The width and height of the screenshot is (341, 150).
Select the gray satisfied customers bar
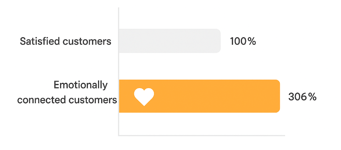[x=169, y=41]
